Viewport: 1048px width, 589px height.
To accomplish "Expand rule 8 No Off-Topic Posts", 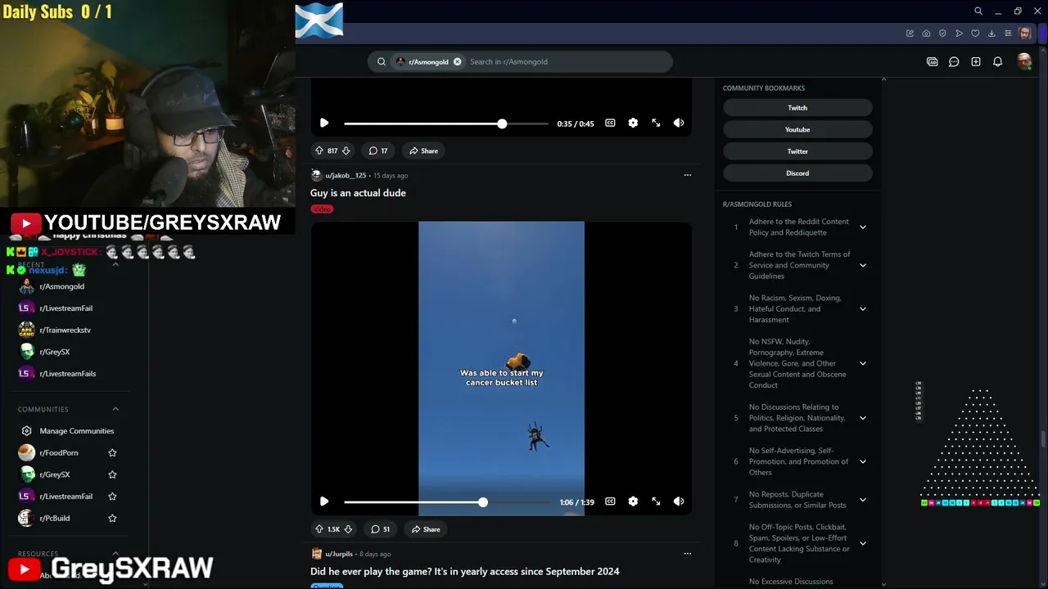I will pyautogui.click(x=863, y=543).
